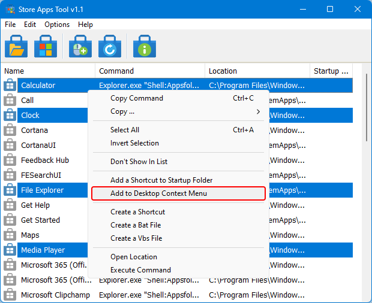Select Copy Command from context menu
The image size is (372, 303).
(x=137, y=98)
